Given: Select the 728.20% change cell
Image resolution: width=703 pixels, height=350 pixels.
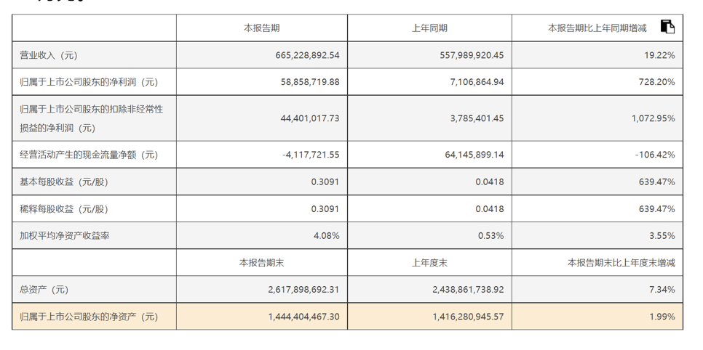Looking at the screenshot, I should click(658, 82).
